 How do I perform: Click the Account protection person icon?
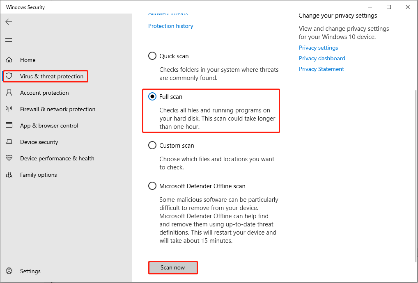click(9, 93)
